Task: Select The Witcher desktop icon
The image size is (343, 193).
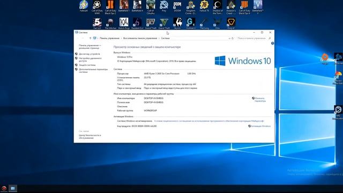Action: coord(110,23)
